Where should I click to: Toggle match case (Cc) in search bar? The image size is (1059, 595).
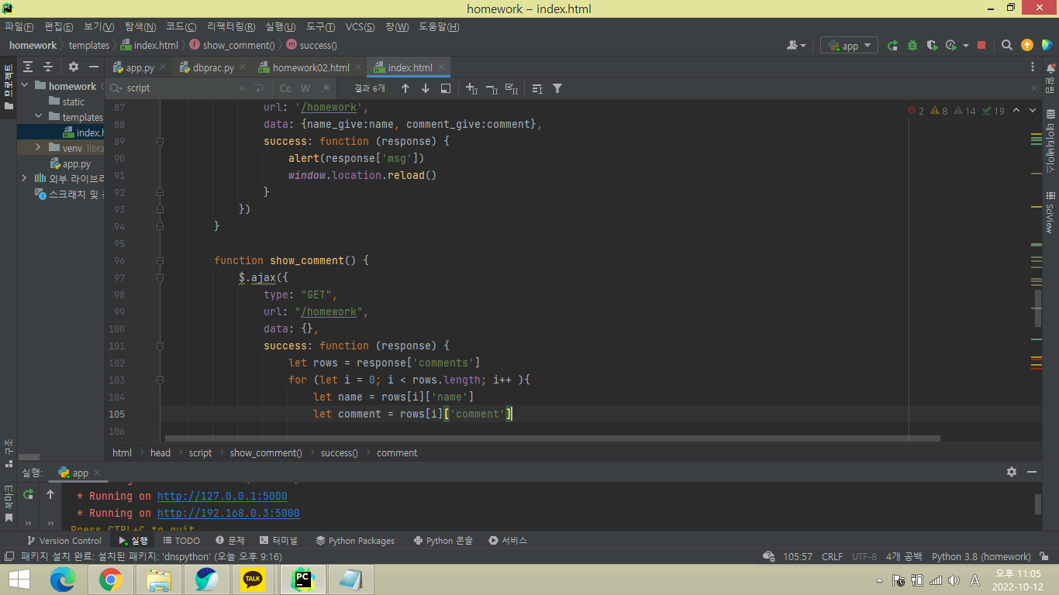click(285, 88)
